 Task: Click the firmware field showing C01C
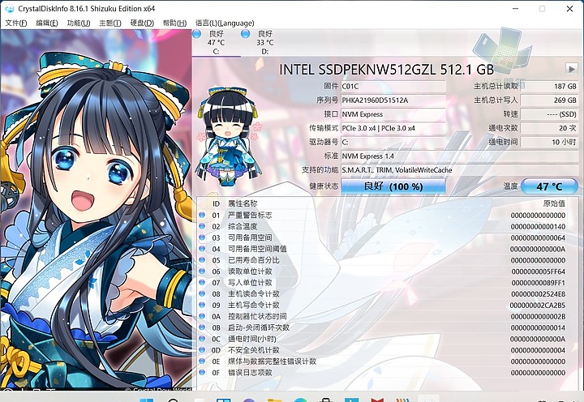point(393,87)
